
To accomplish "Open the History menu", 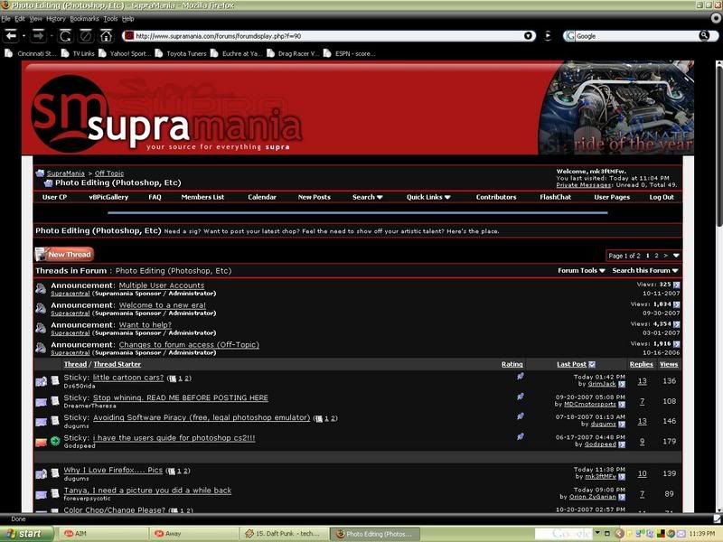I will click(x=56, y=19).
